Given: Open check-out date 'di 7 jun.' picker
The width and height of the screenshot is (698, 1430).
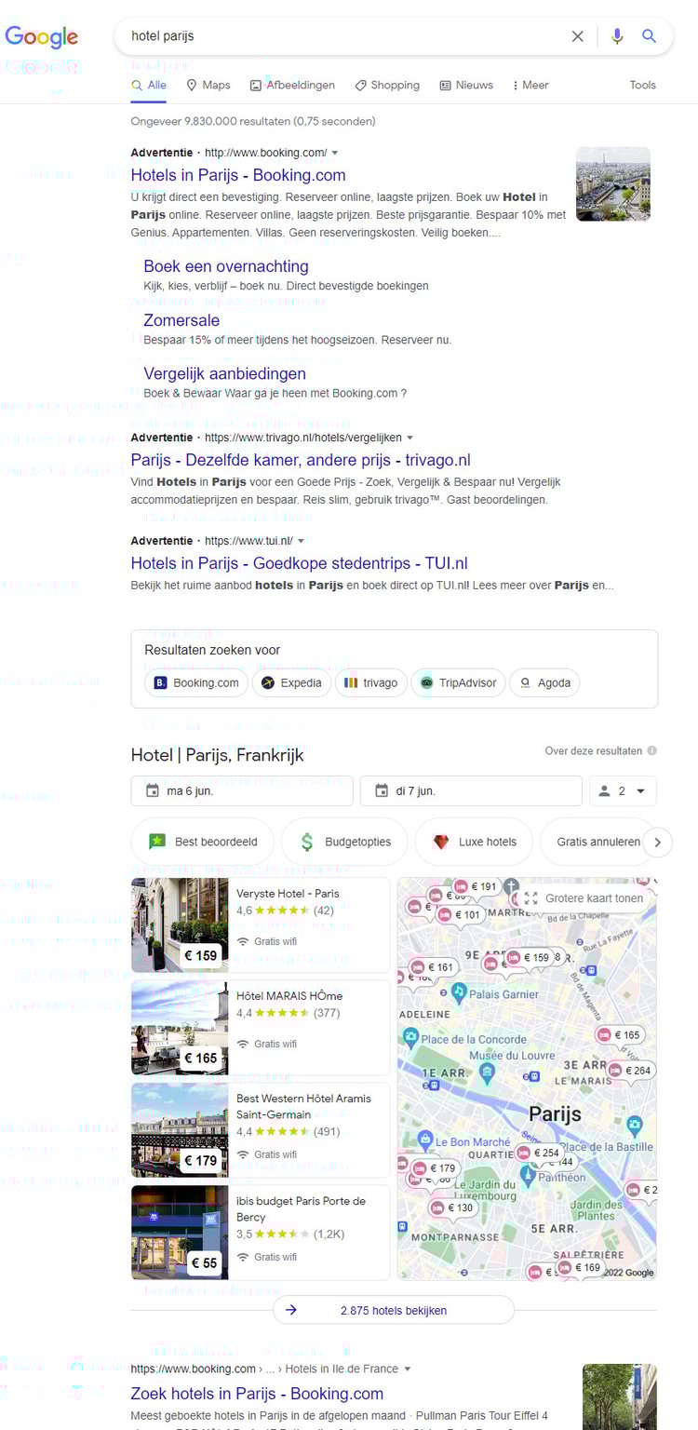Looking at the screenshot, I should pyautogui.click(x=471, y=791).
